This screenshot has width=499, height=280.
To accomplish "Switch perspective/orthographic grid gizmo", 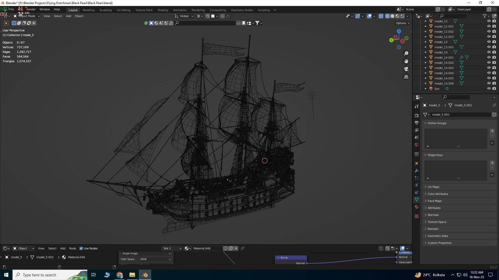I will (x=406, y=77).
